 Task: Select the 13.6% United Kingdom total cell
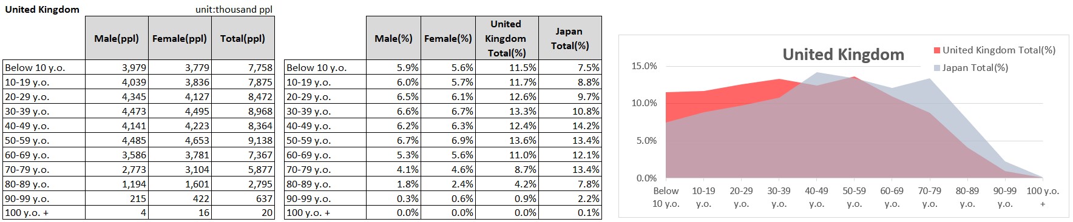(507, 140)
